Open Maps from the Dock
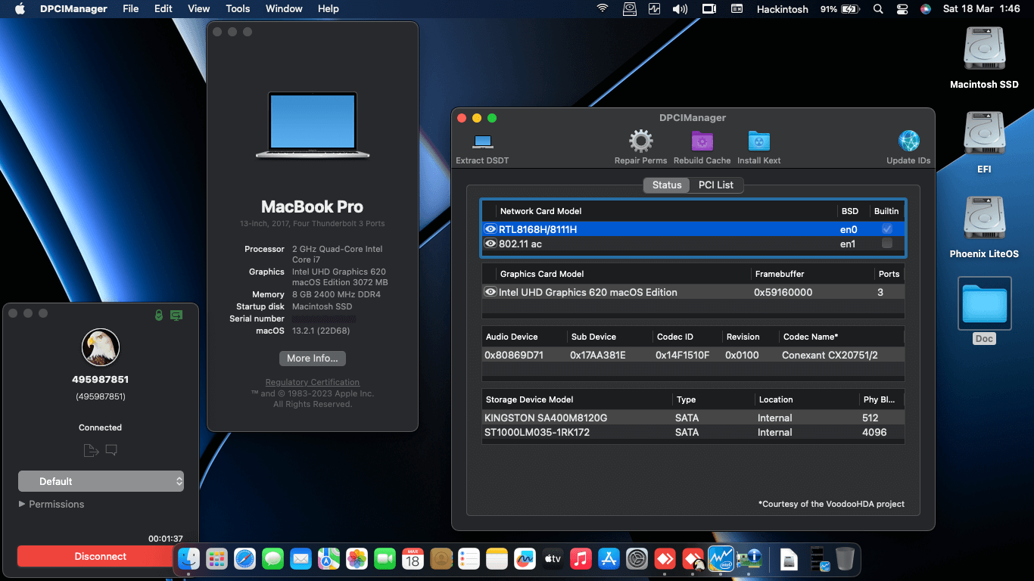The width and height of the screenshot is (1034, 581). pos(329,559)
